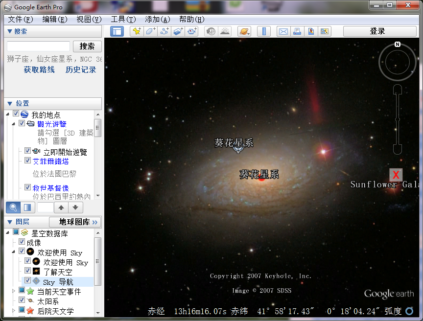Uncheck 立即開始遊覽 checkbox
Image resolution: width=423 pixels, height=321 pixels.
pyautogui.click(x=27, y=150)
